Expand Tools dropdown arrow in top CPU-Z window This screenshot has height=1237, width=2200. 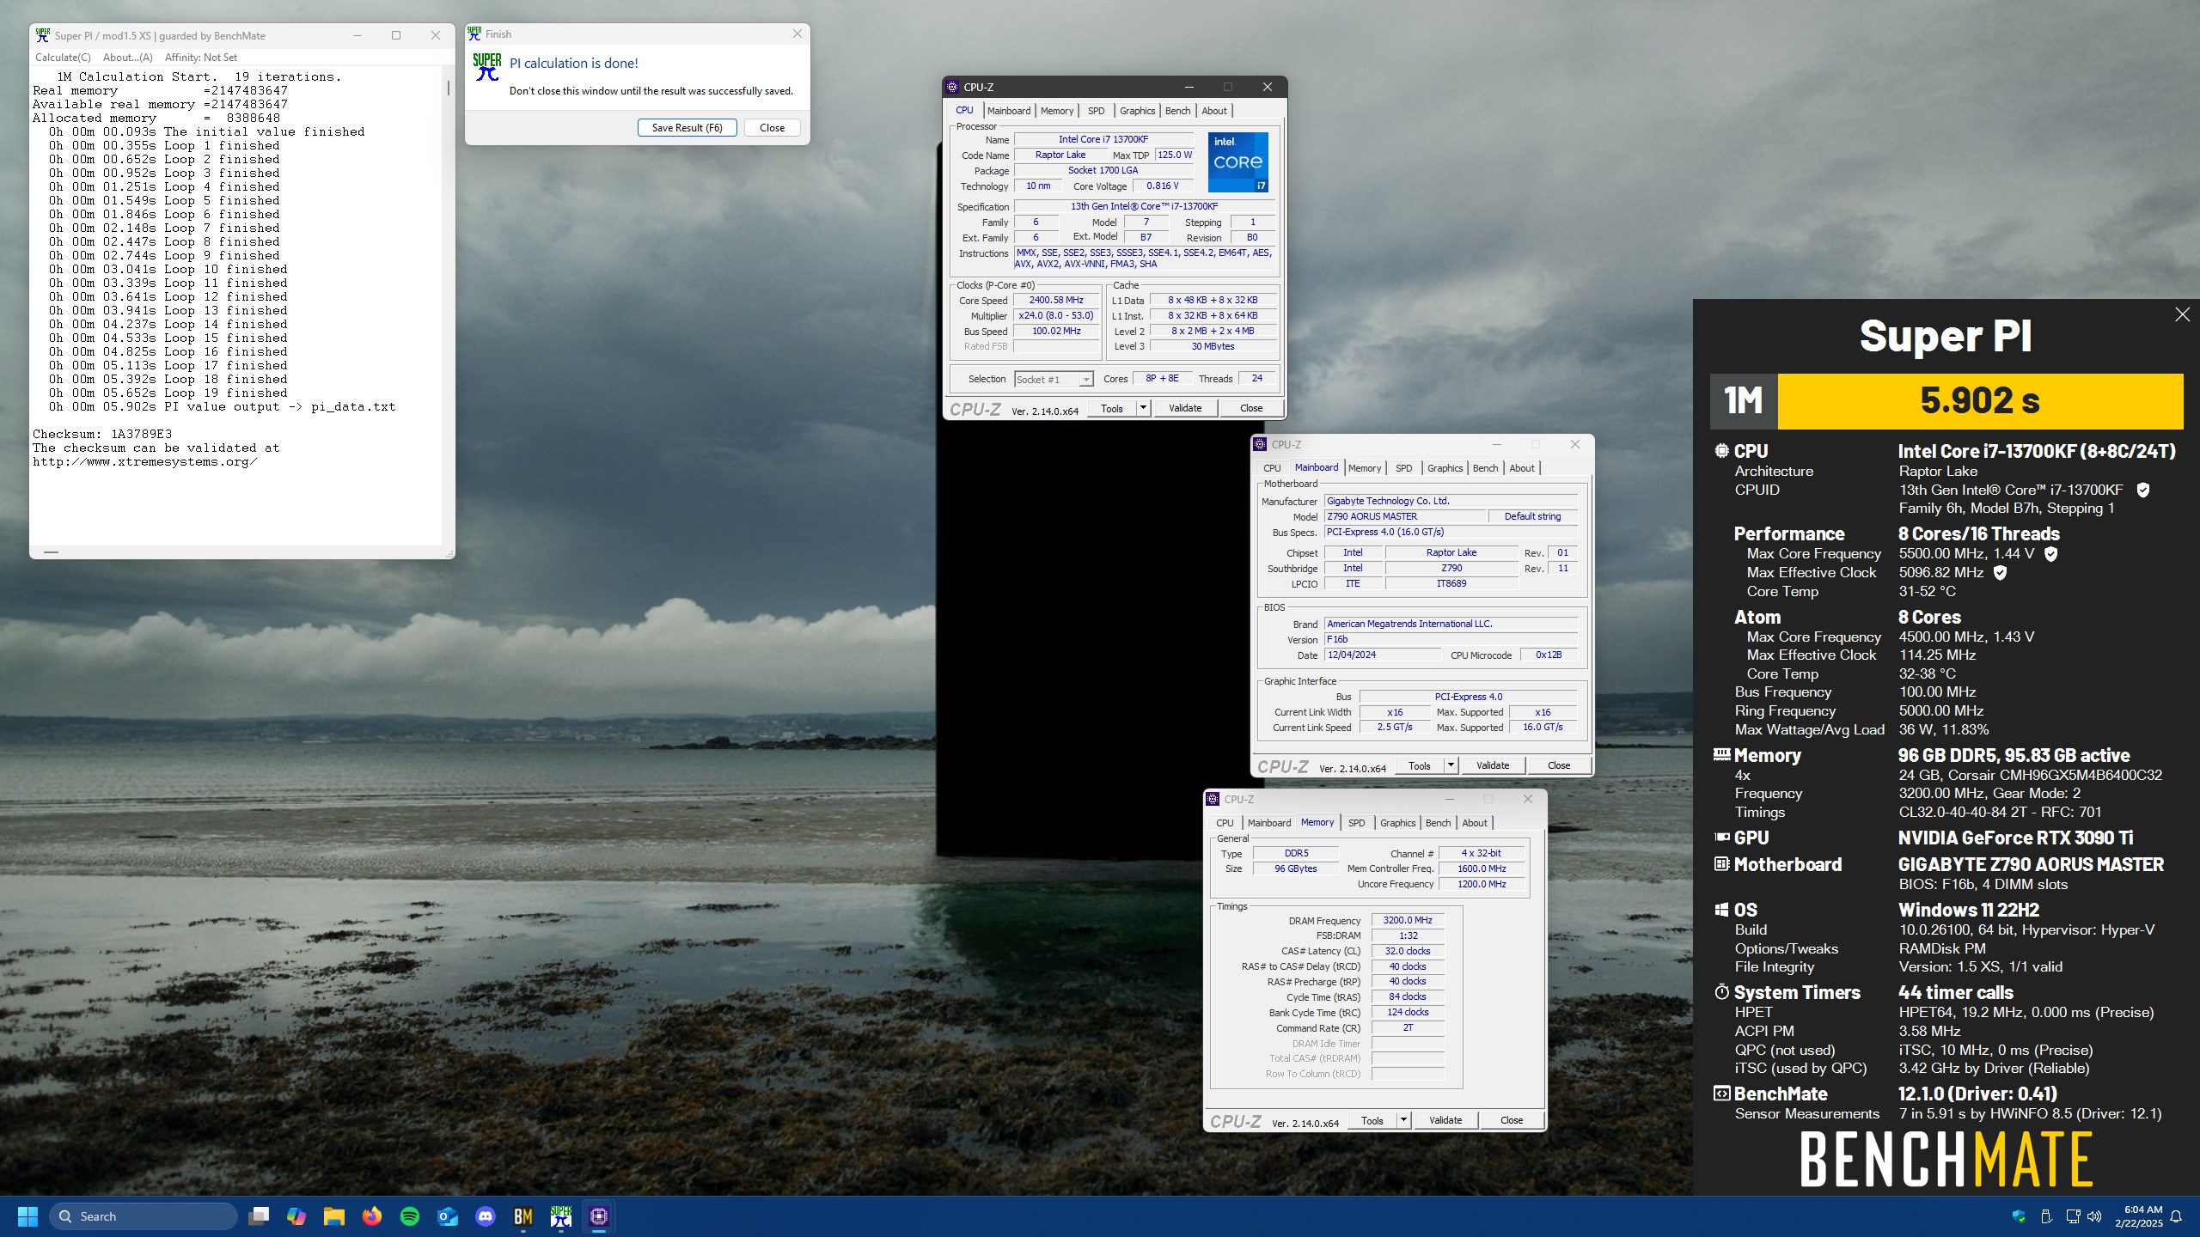[x=1143, y=408]
